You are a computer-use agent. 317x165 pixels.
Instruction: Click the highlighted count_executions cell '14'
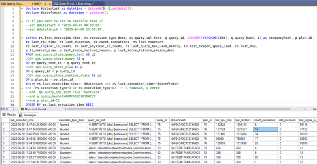point(265,129)
